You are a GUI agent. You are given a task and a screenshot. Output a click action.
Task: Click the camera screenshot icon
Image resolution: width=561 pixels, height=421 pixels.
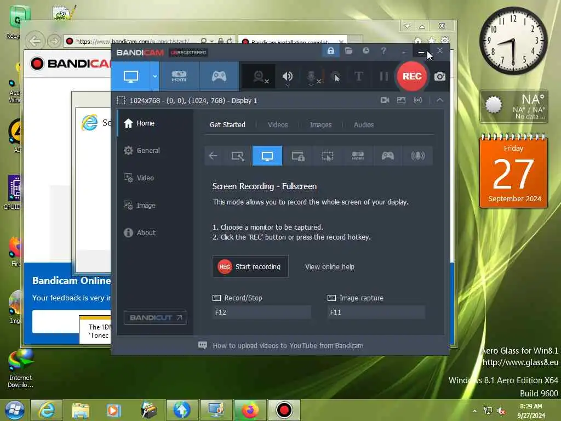tap(440, 76)
